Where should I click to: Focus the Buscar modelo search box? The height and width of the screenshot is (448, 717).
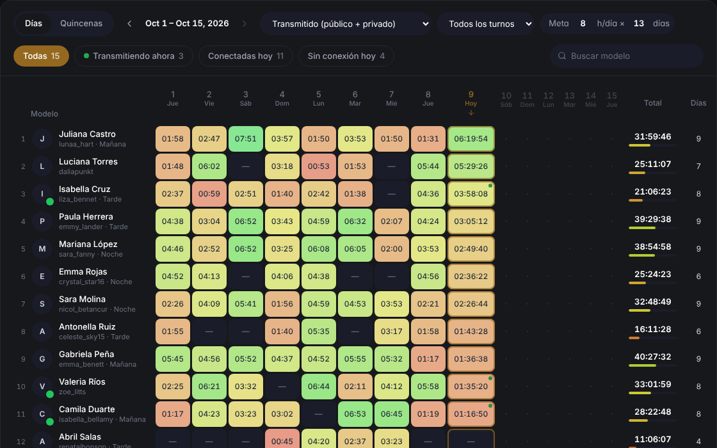pos(627,56)
